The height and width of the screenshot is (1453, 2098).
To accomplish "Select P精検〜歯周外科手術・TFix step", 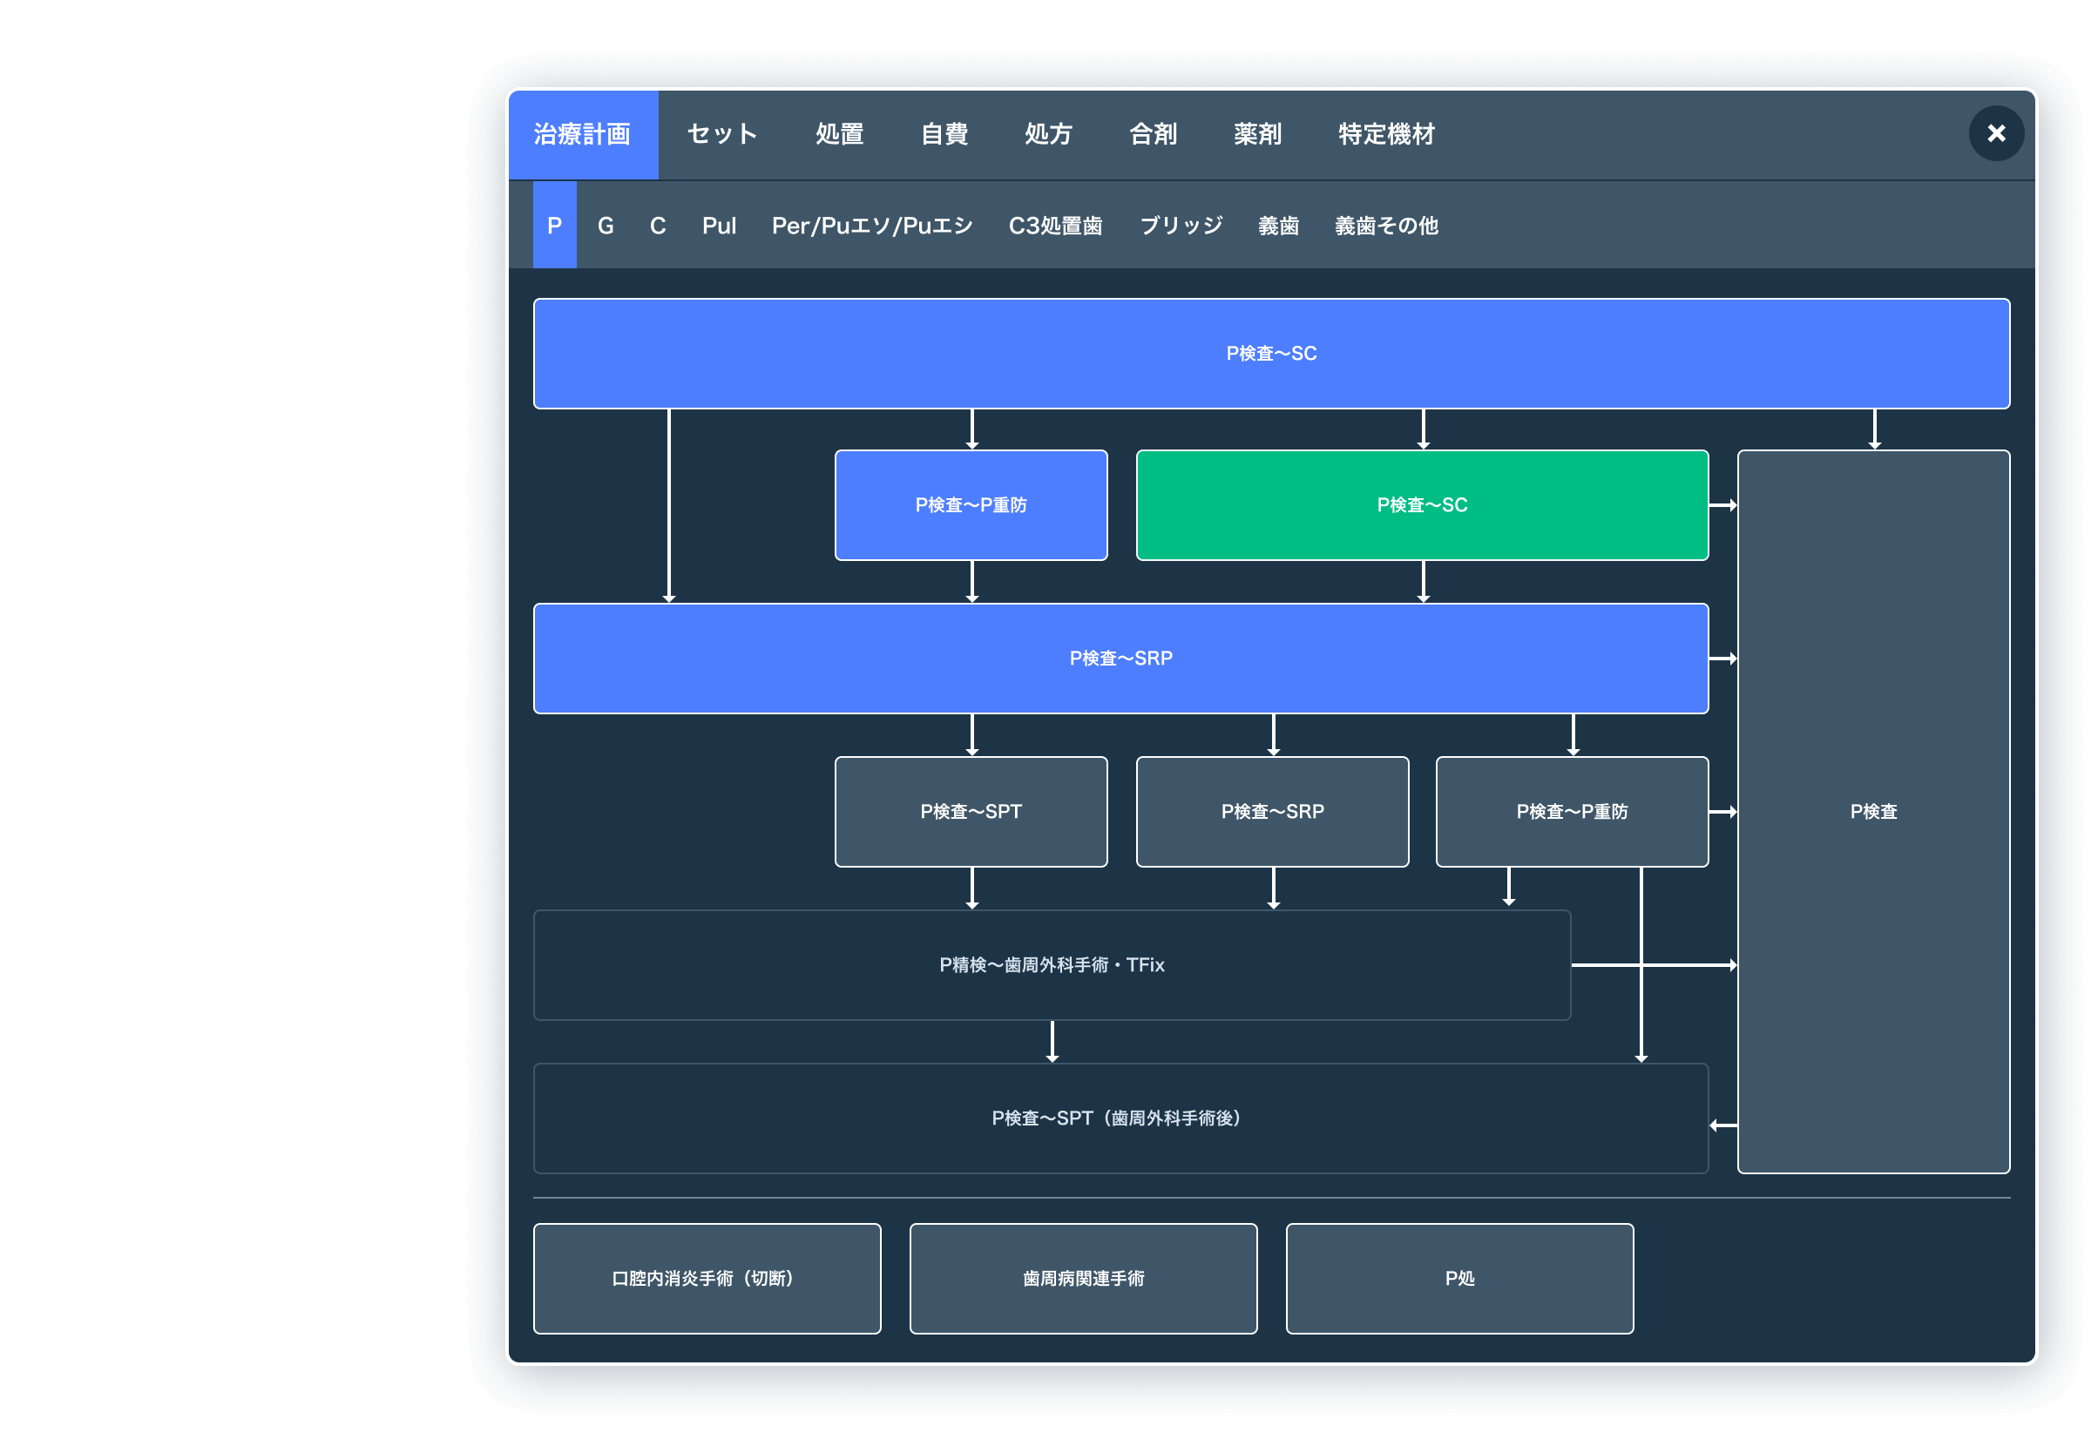I will (x=1051, y=965).
